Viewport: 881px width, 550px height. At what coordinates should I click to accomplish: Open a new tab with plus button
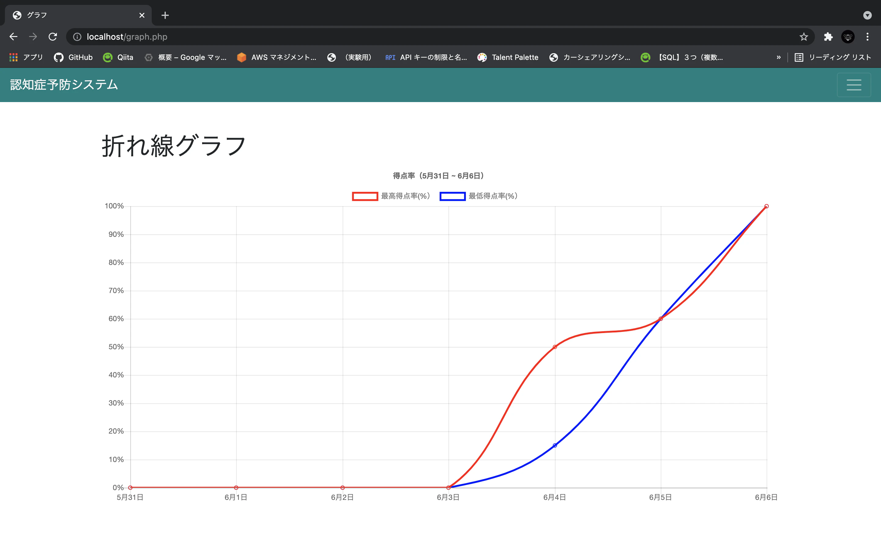point(165,15)
